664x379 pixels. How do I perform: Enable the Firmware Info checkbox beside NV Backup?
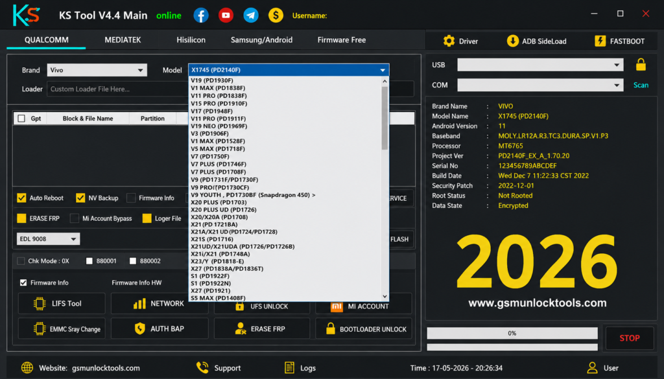coord(131,198)
